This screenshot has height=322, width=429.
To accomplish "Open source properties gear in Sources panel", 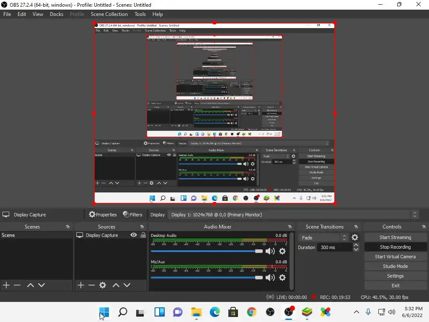I will pos(103,285).
